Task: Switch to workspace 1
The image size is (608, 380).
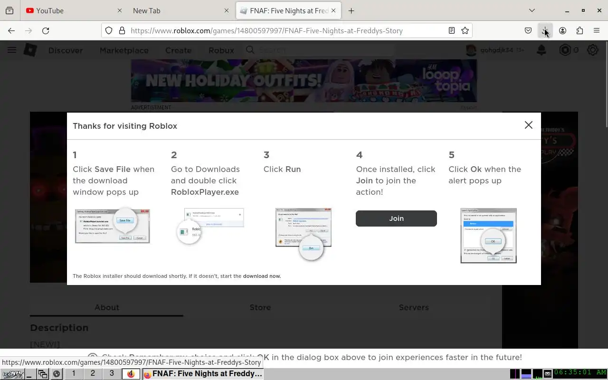Action: pos(74,374)
